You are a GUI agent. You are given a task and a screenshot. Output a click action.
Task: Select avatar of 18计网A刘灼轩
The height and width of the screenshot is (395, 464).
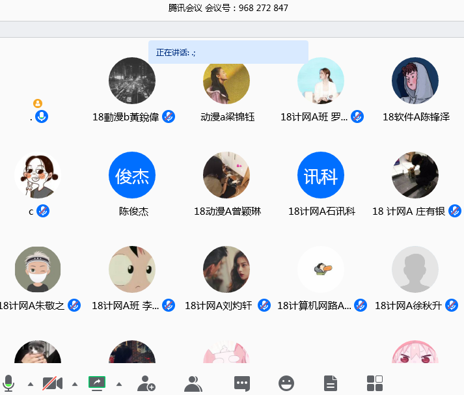coord(226,269)
